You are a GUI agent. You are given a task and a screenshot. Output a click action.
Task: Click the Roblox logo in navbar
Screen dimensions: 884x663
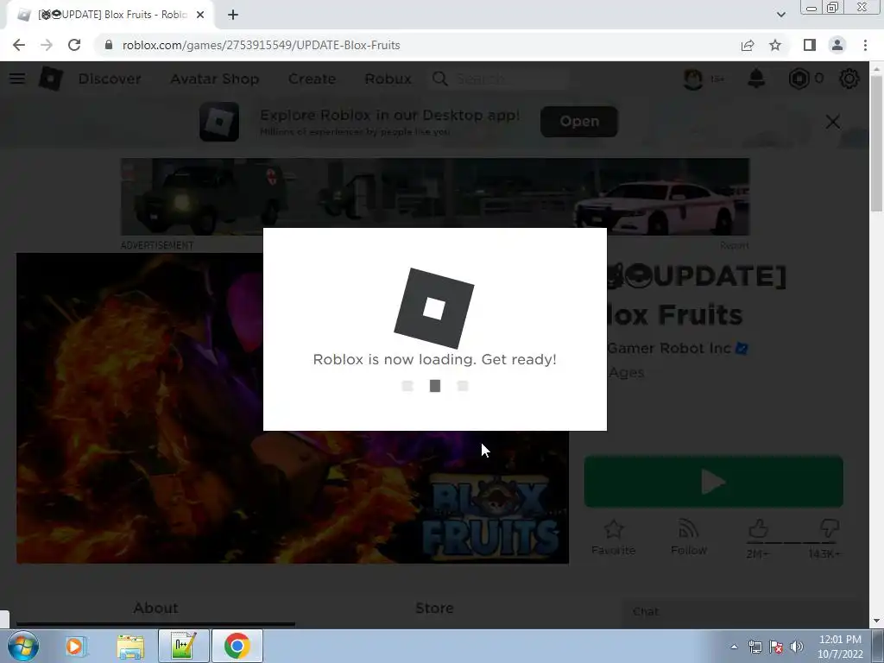pyautogui.click(x=51, y=79)
